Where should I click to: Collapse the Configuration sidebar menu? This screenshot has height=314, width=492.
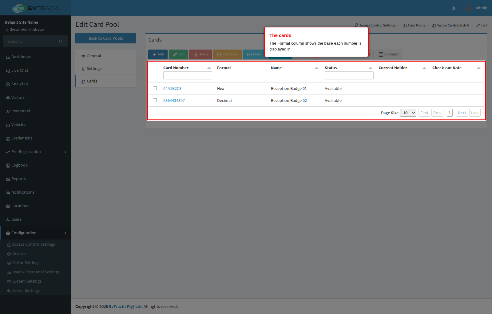(x=35, y=233)
